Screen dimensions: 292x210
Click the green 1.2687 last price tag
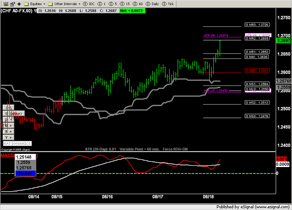(x=283, y=40)
